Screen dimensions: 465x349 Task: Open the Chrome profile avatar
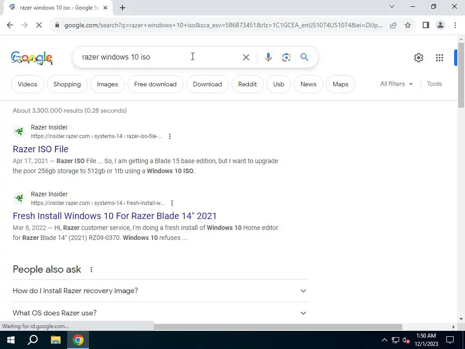coord(440,25)
